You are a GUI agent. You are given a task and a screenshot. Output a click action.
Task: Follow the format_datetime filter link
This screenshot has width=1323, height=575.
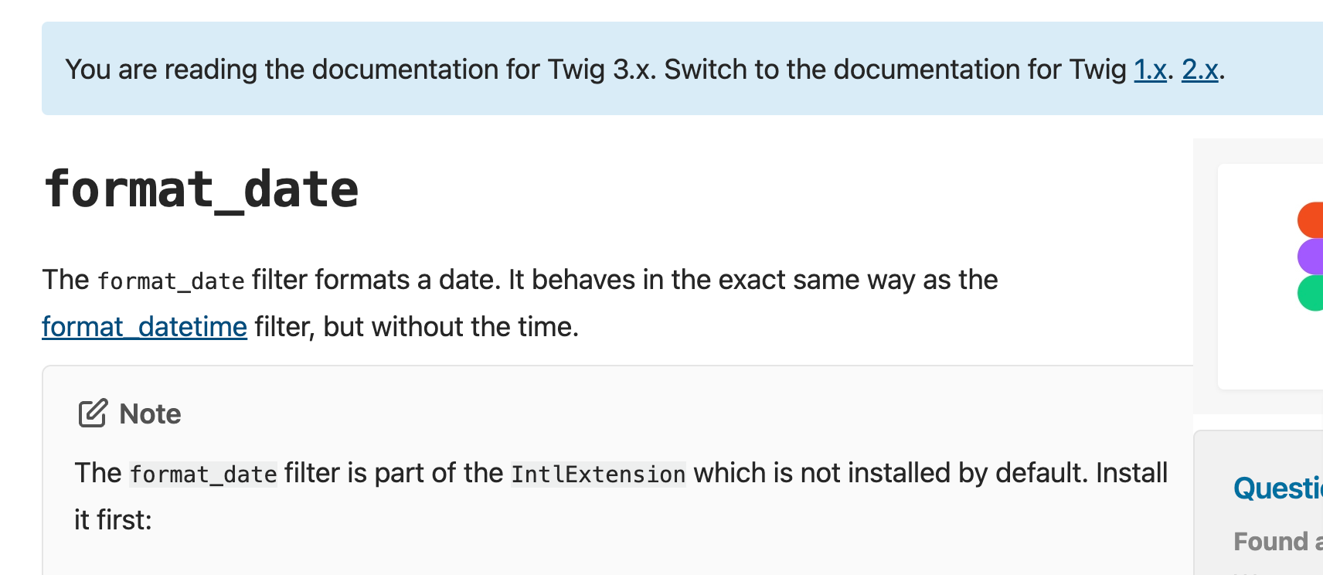[x=145, y=327]
